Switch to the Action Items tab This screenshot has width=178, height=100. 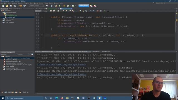point(95,52)
